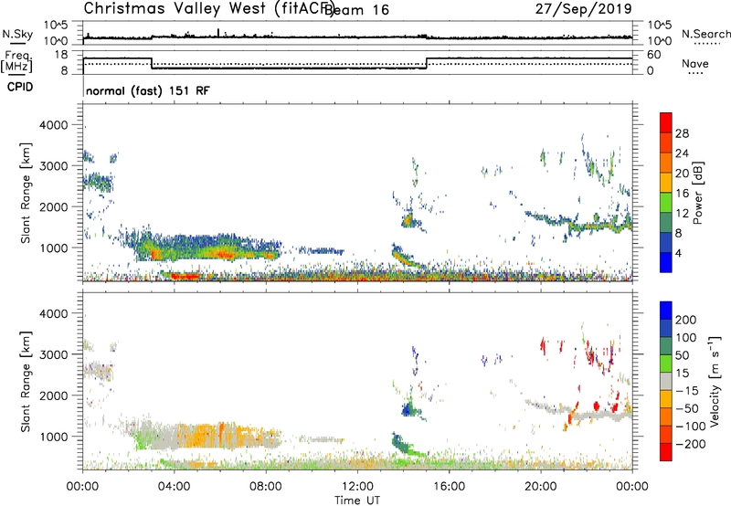Click the '18' frequency axis tick
Screen dimensions: 731x506
[61, 55]
